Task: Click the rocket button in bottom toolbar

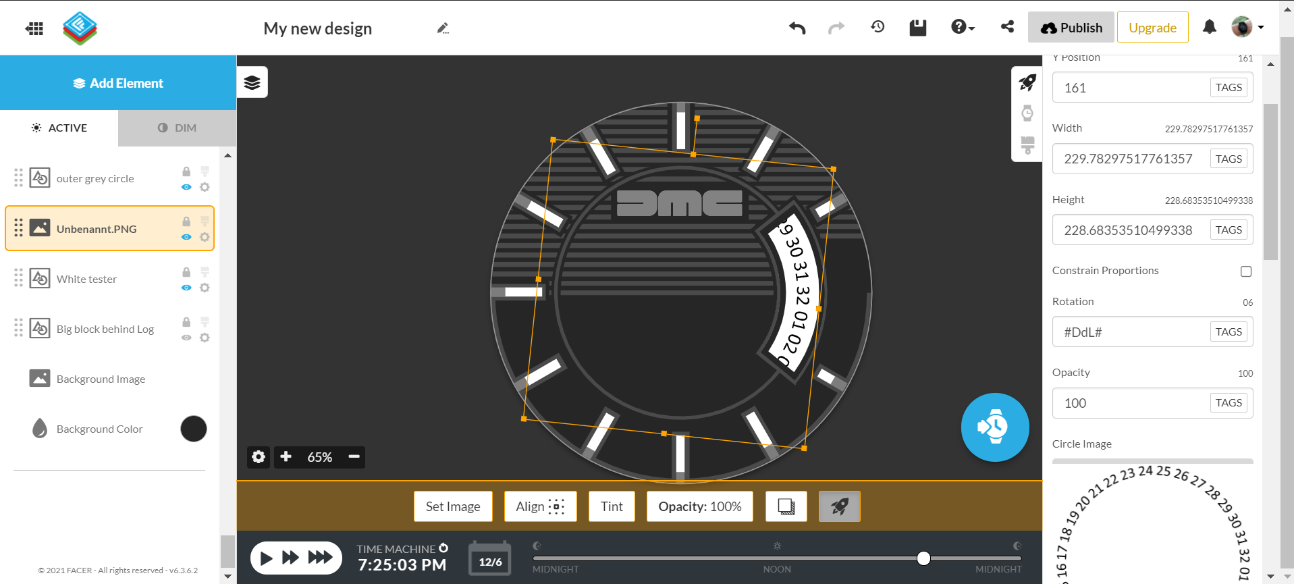Action: pos(840,506)
